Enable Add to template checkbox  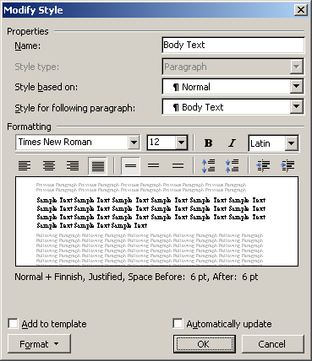pos(13,323)
